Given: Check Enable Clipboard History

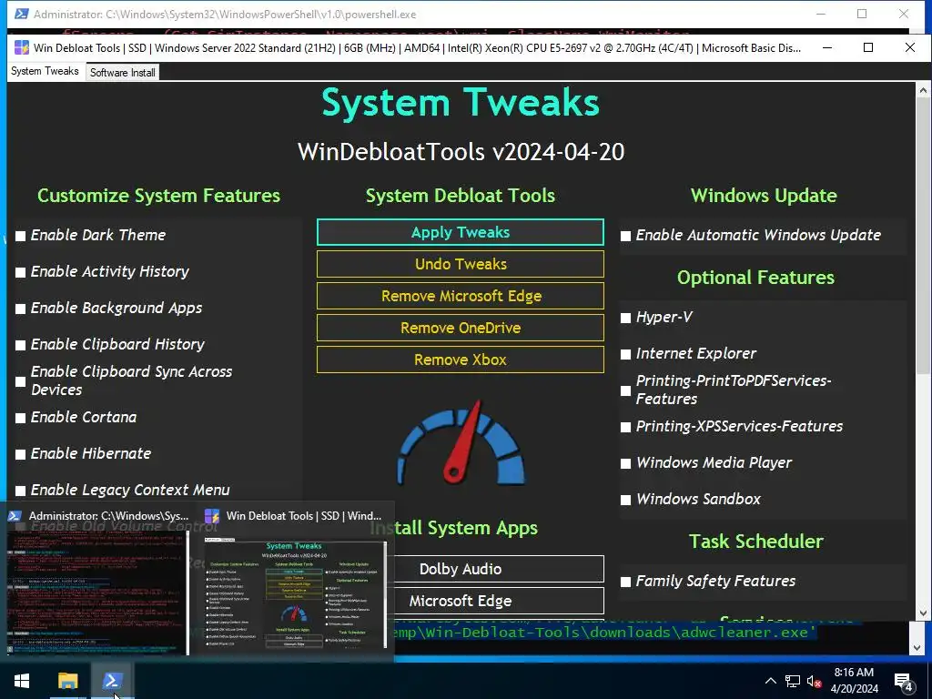Looking at the screenshot, I should pos(20,345).
